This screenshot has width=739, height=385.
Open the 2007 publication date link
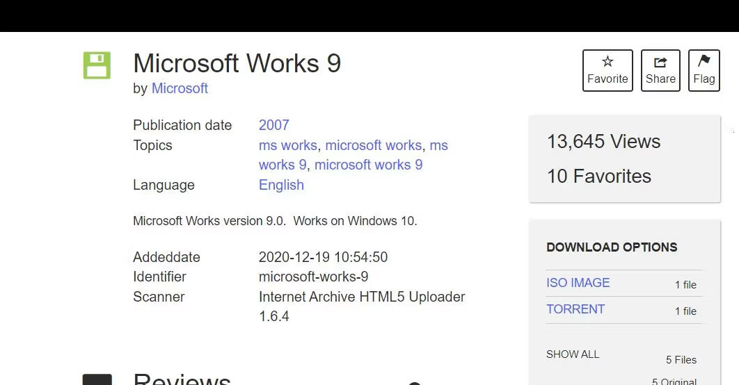pos(273,125)
